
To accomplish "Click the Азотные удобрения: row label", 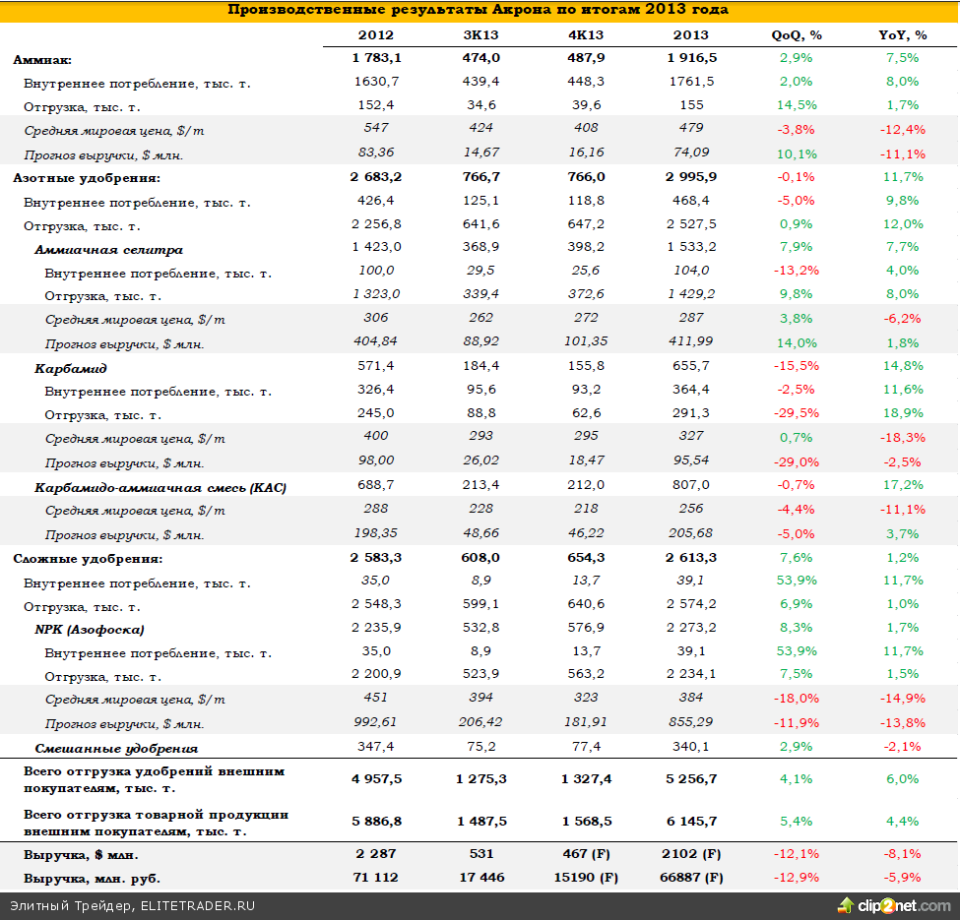I will point(87,178).
